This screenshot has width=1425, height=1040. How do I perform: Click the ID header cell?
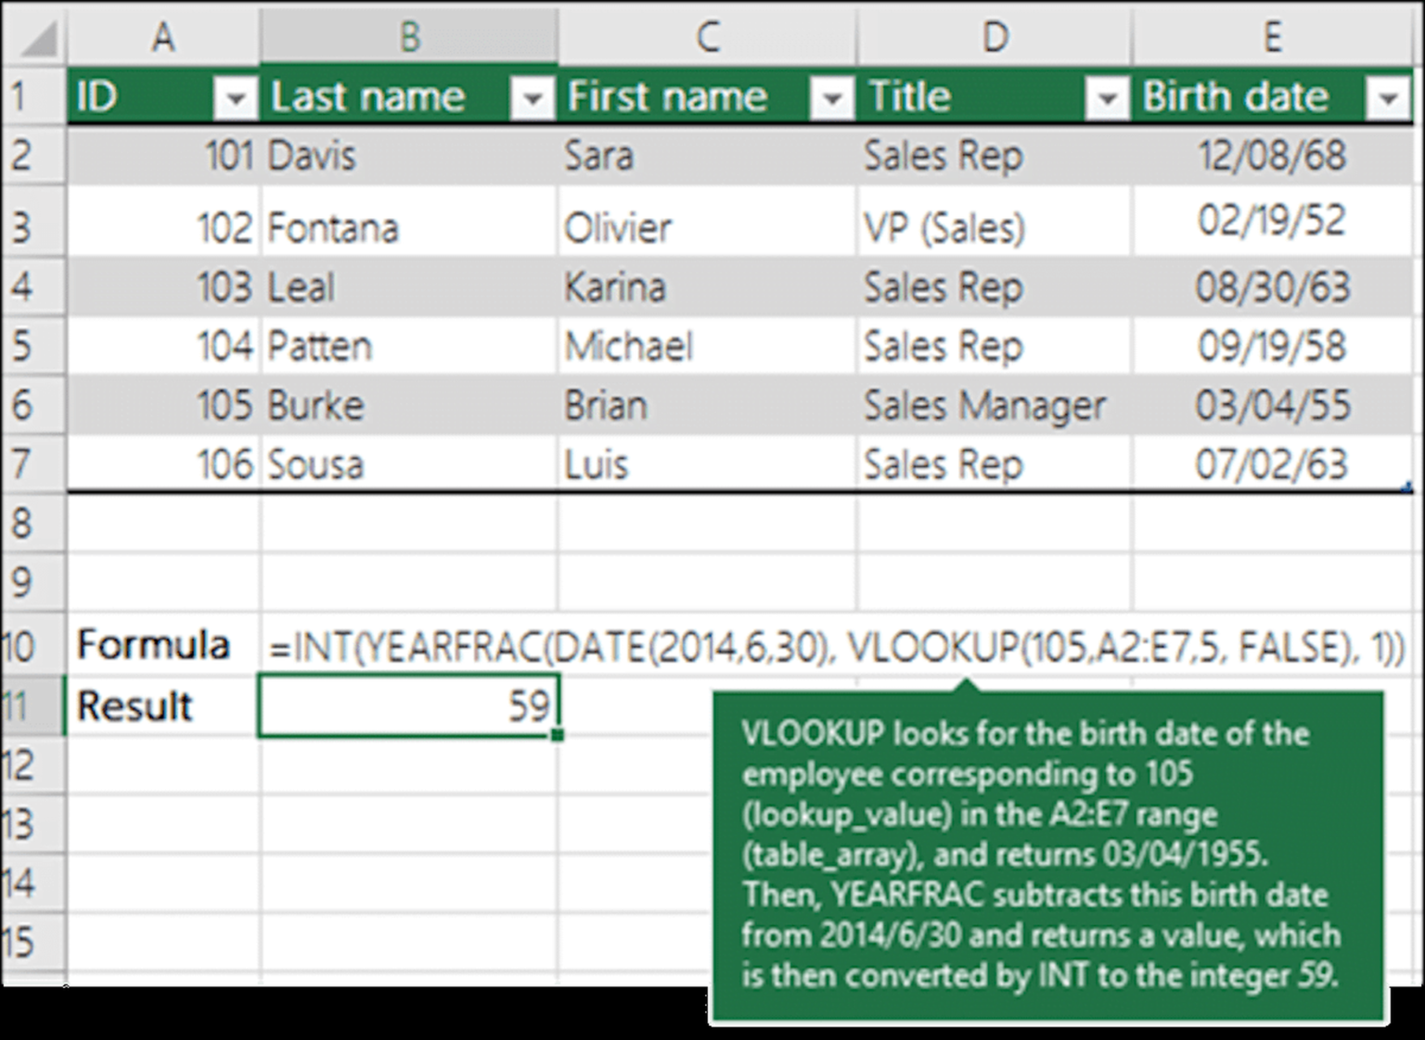[x=139, y=96]
